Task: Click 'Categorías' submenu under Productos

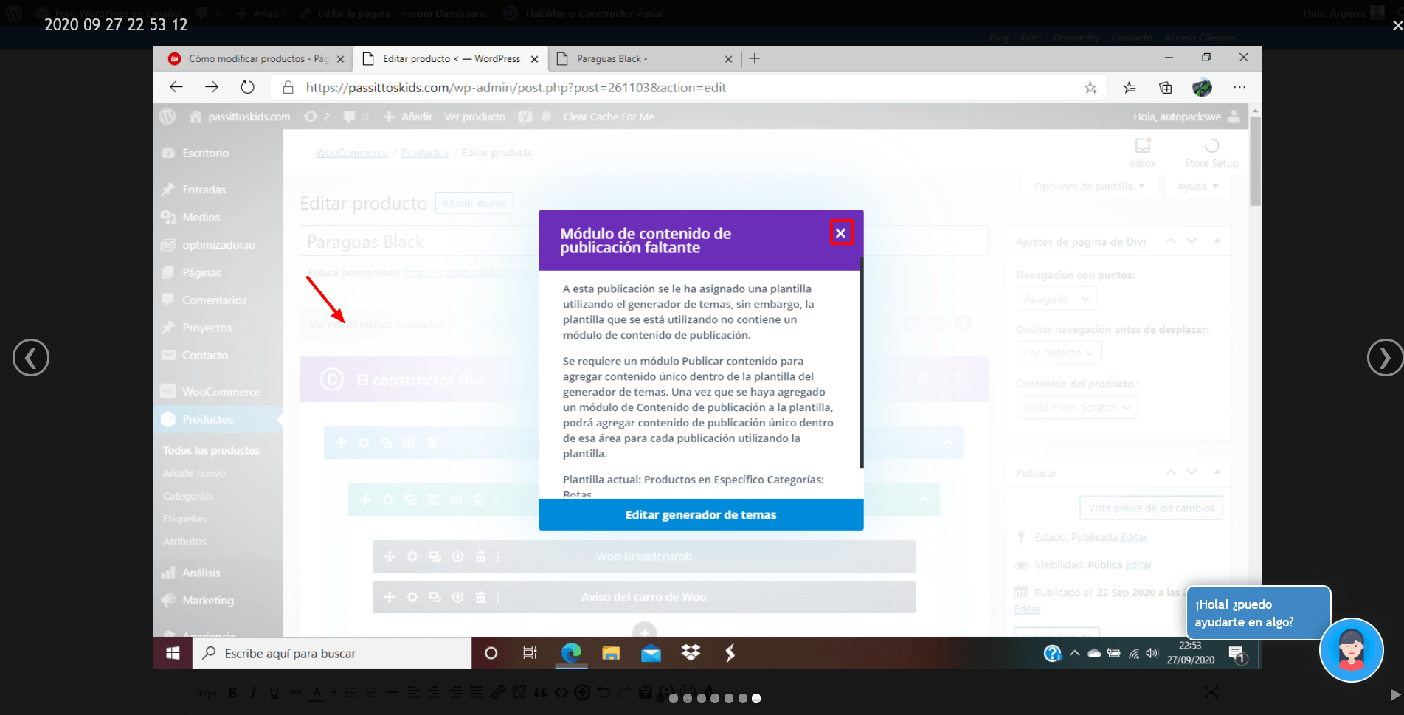Action: 187,496
